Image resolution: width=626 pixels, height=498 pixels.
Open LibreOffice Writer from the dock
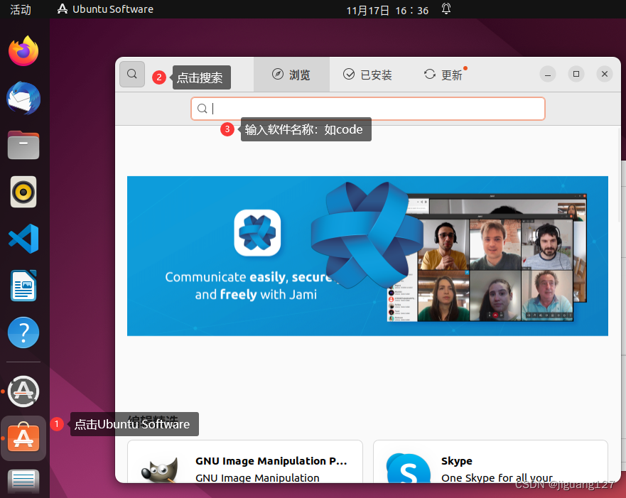pos(23,286)
